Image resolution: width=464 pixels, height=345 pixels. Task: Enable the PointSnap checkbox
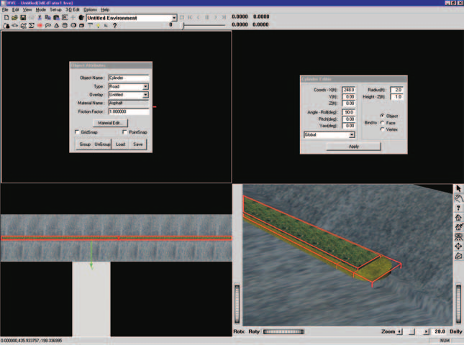point(124,132)
